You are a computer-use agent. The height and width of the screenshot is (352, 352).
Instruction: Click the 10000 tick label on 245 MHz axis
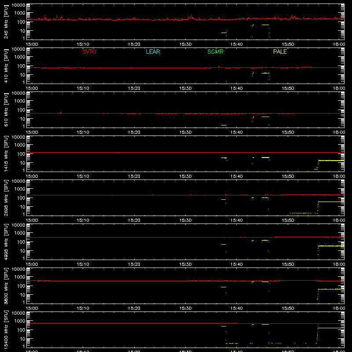(x=18, y=5)
